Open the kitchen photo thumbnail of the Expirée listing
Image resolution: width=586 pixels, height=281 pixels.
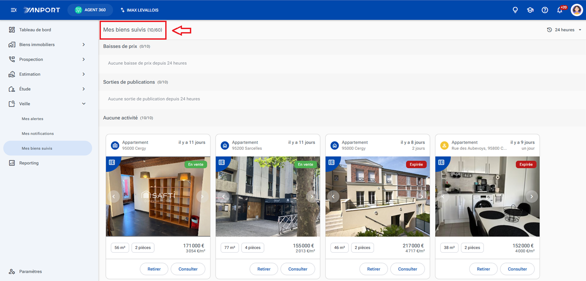click(487, 196)
